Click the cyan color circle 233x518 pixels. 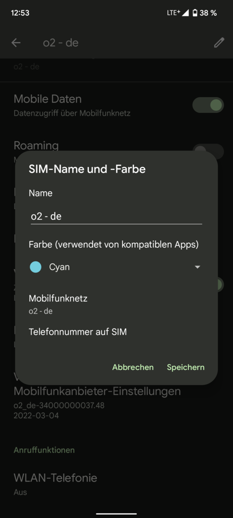[35, 267]
